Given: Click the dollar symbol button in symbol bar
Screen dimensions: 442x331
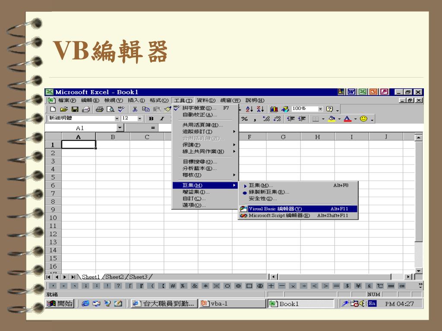Looking at the screenshot, I should (x=347, y=286).
